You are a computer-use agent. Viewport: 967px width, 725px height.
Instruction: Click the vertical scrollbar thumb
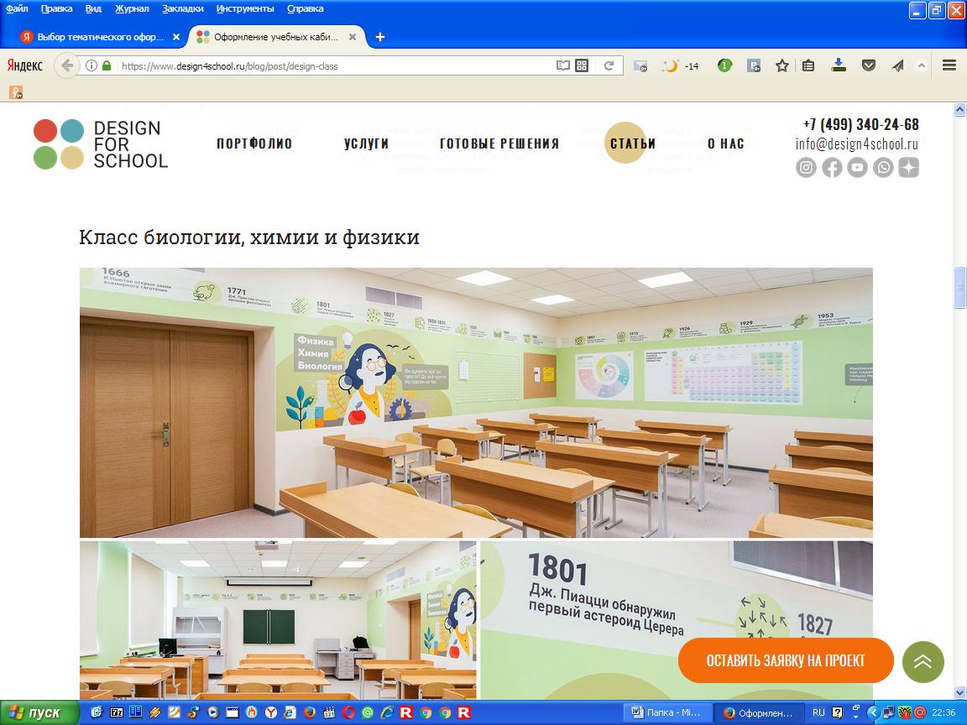coord(959,287)
